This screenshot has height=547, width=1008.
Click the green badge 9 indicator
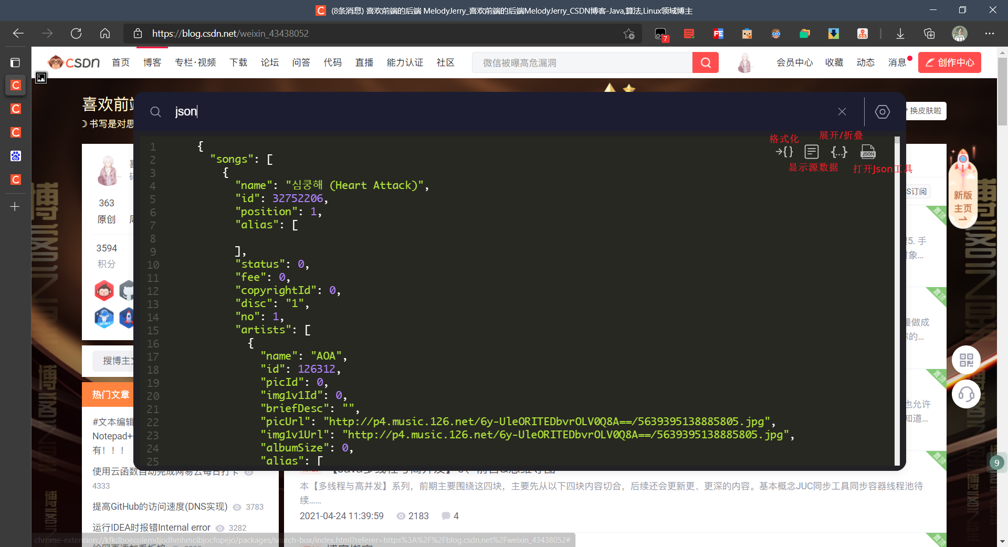click(996, 462)
